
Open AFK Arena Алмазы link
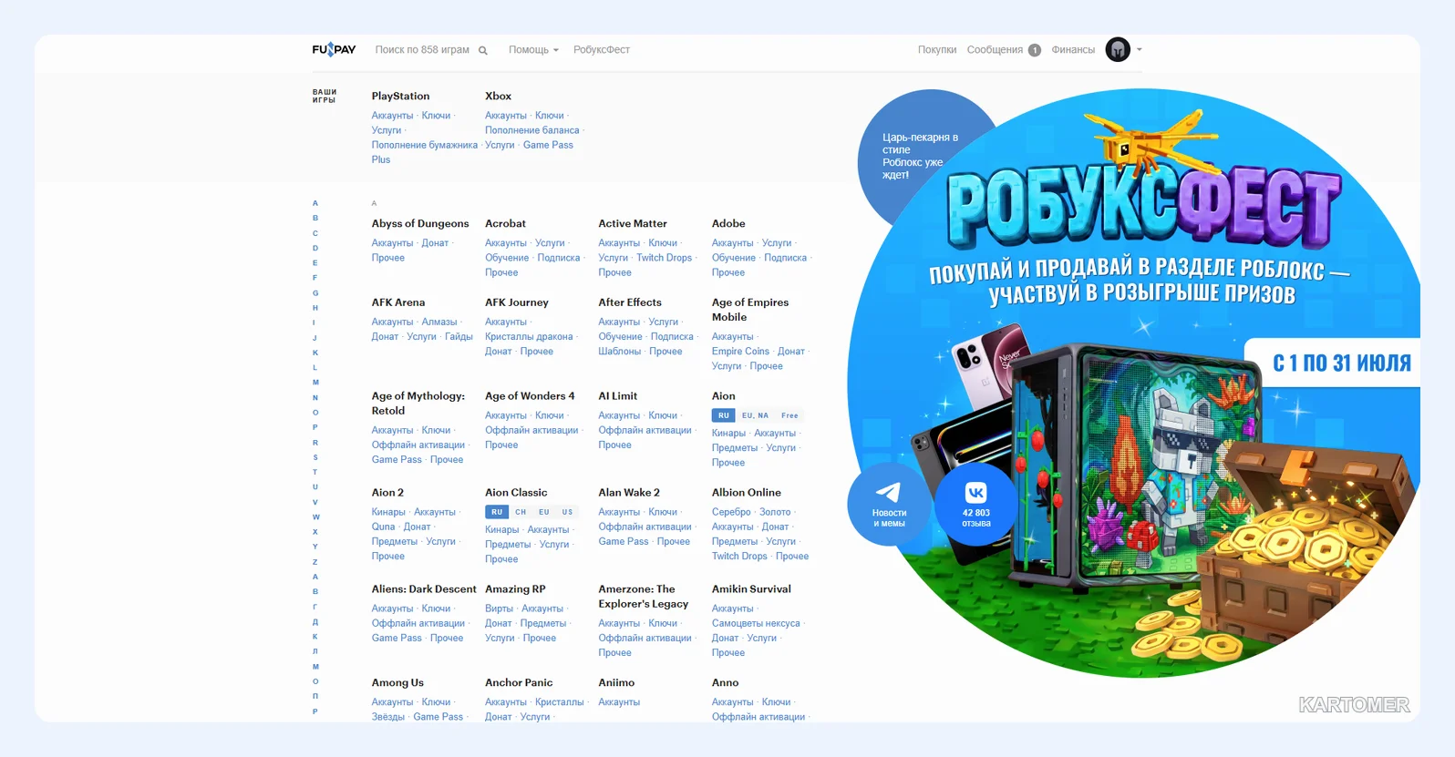pos(439,322)
